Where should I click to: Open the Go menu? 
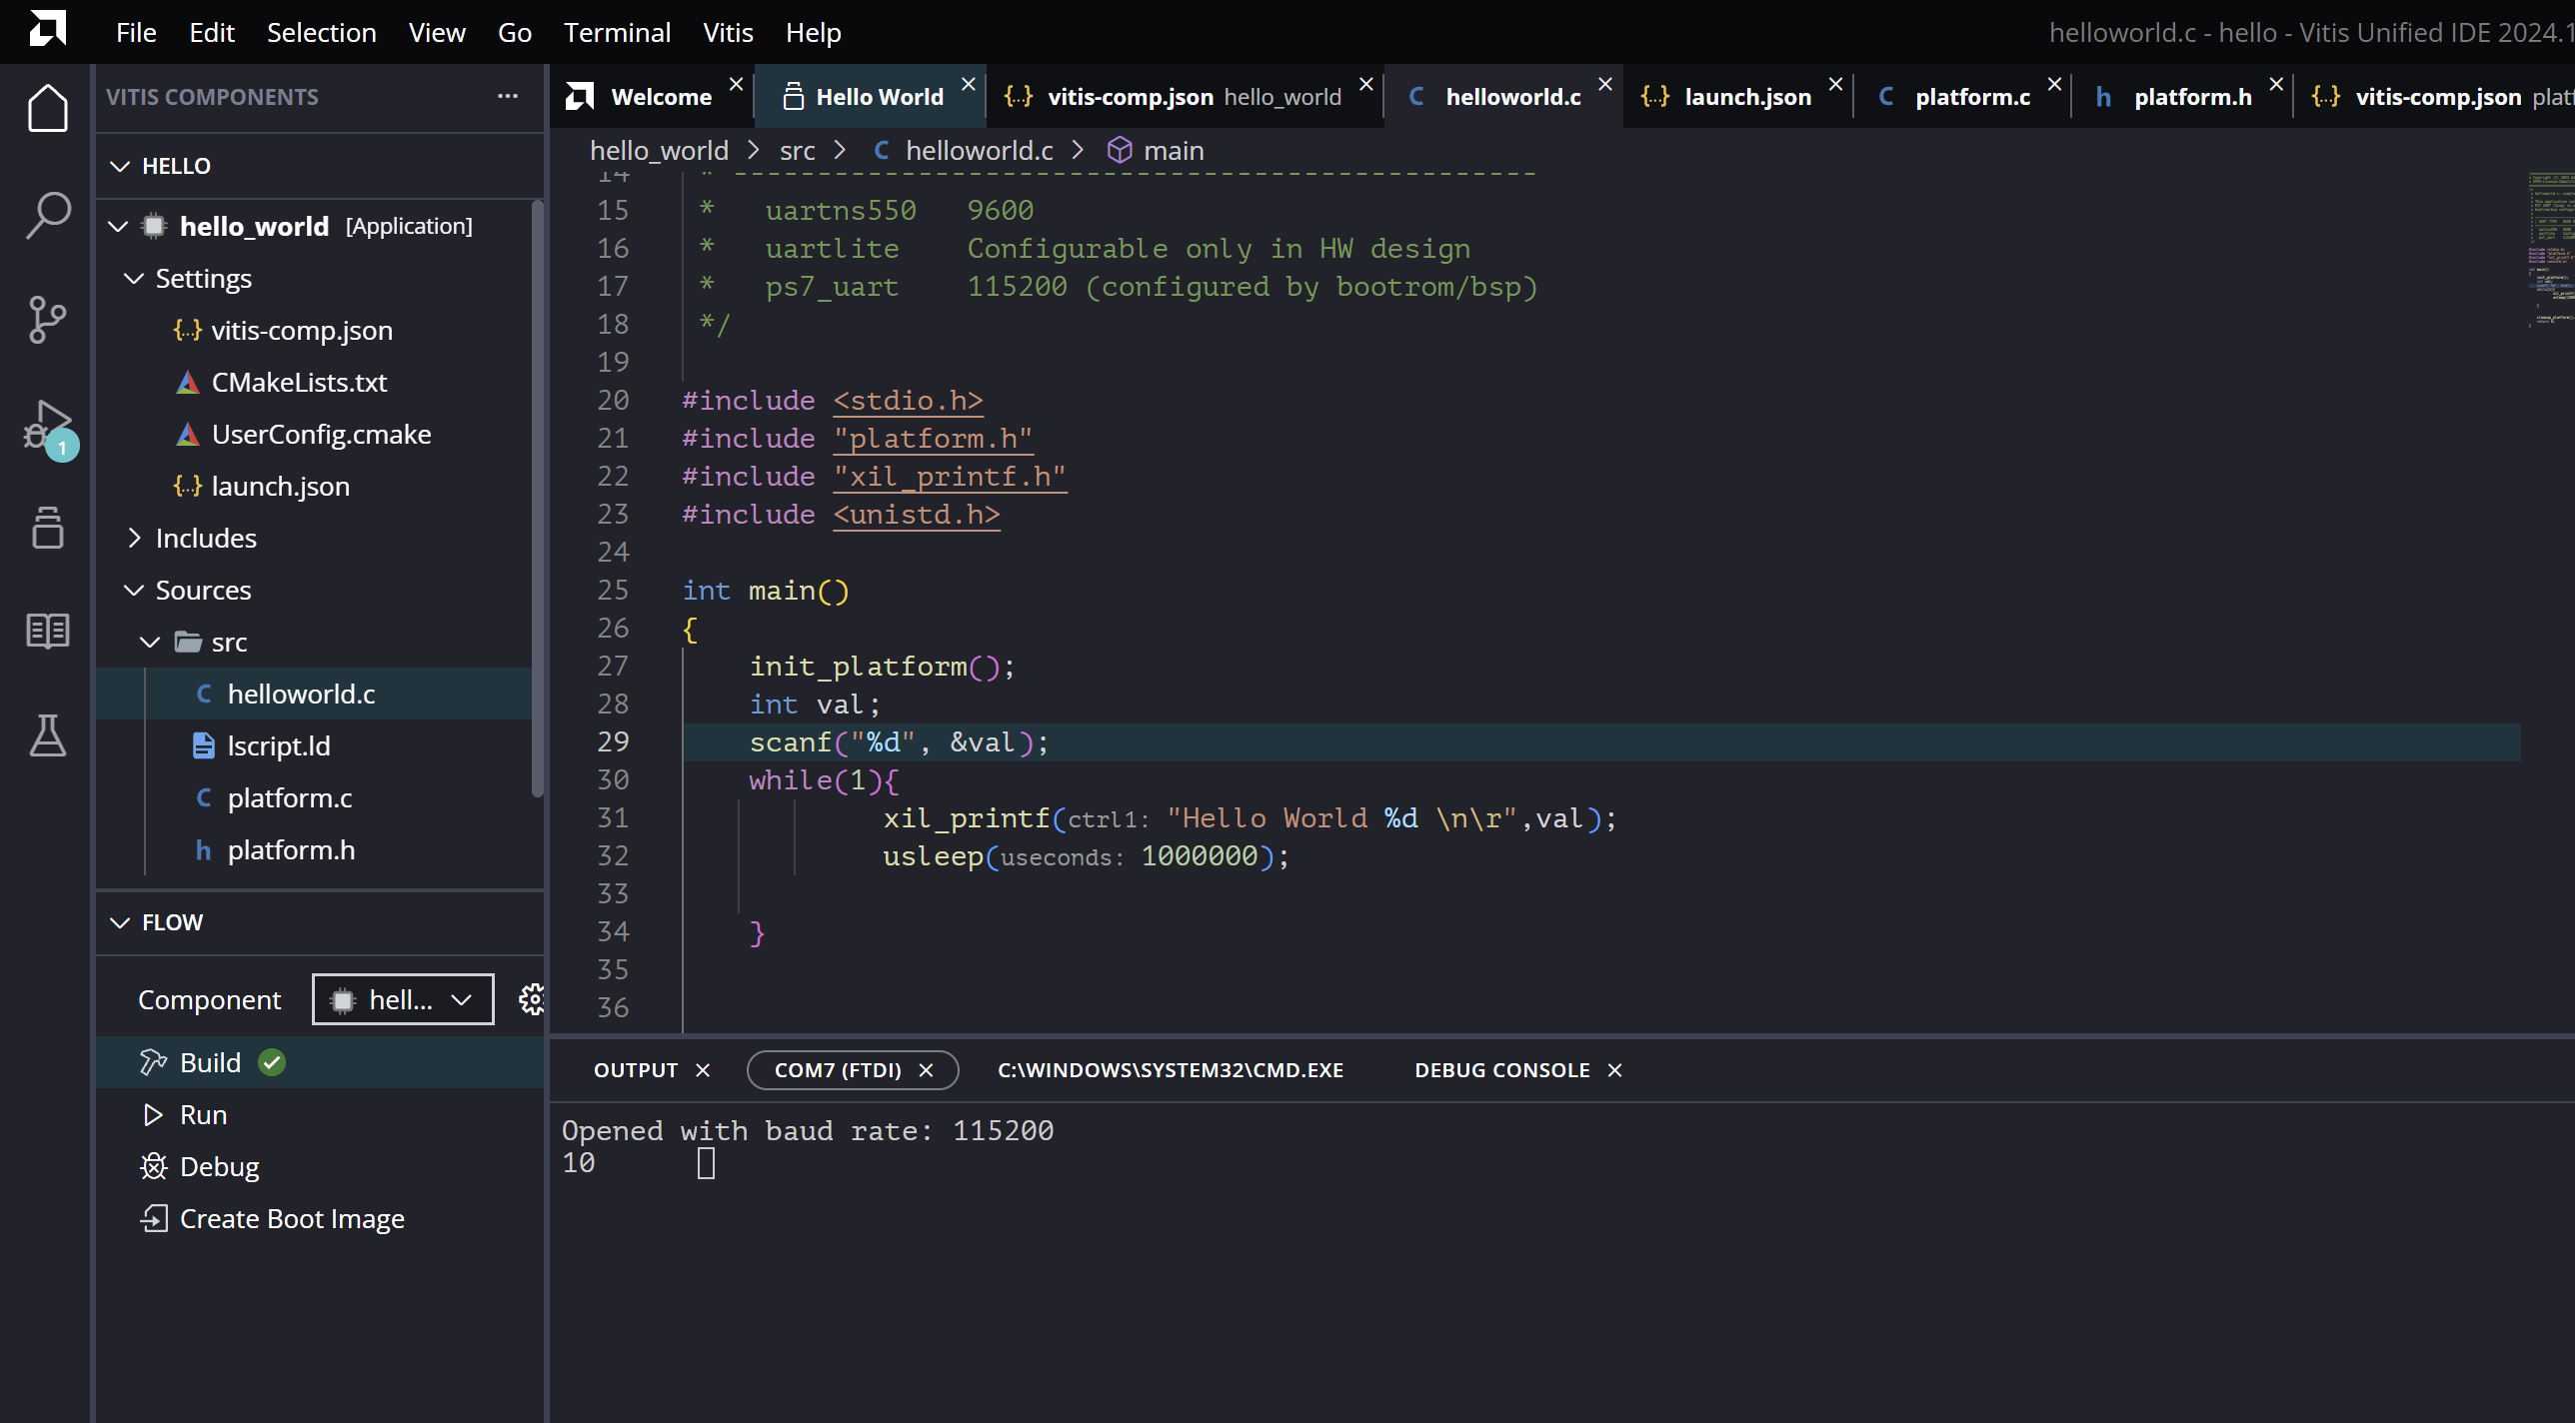tap(514, 32)
